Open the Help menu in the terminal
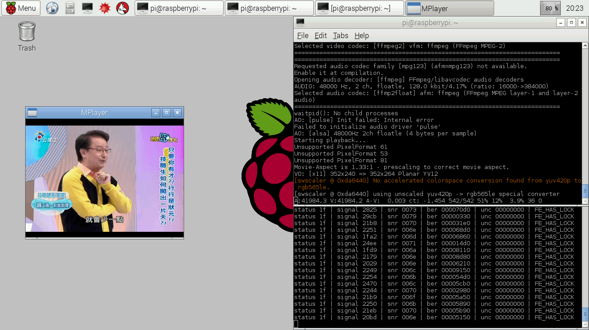The width and height of the screenshot is (589, 330). tap(361, 35)
